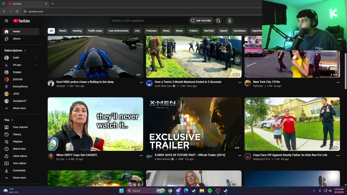Open options menu for Teen's Manhunt video
Viewport: 347px width, 195px height.
240,82
